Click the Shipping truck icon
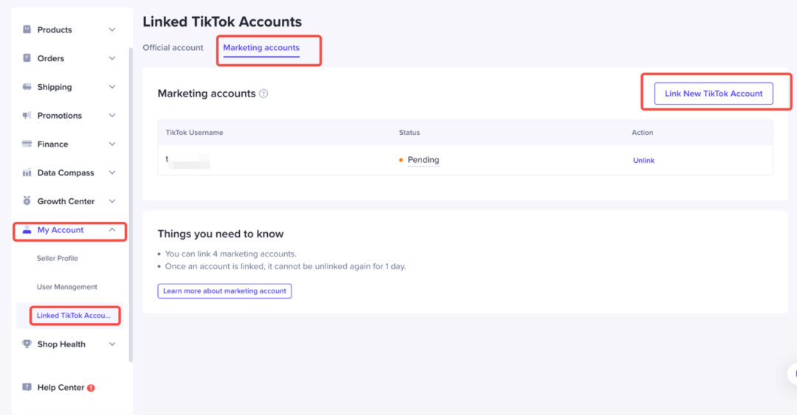The width and height of the screenshot is (797, 415). 27,87
